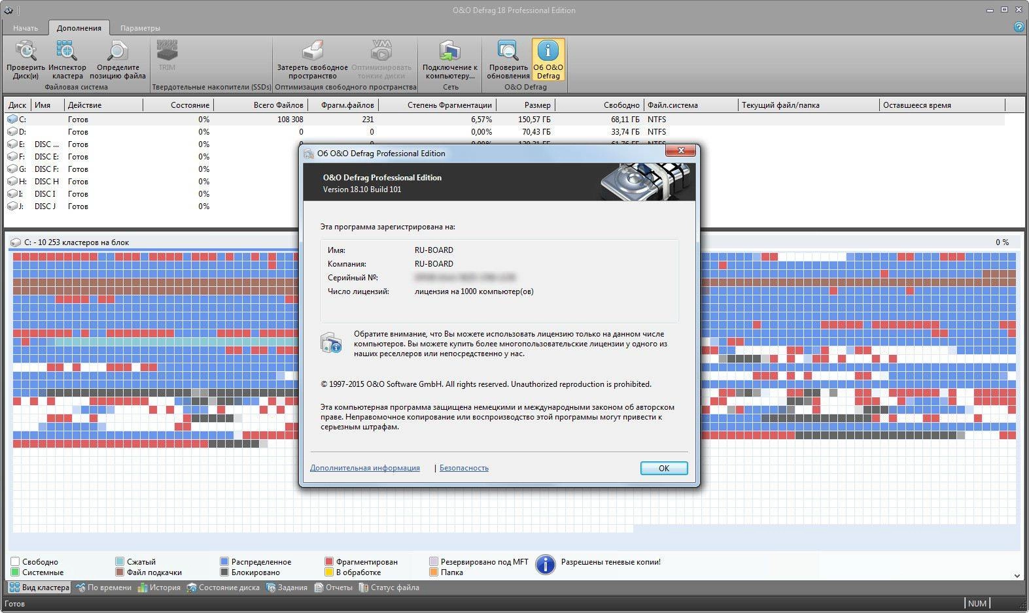Select drive E: icon in disk list
This screenshot has width=1029, height=613.
pos(12,144)
